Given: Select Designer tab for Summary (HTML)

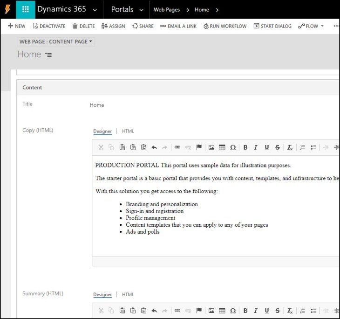Looking at the screenshot, I should (x=102, y=294).
